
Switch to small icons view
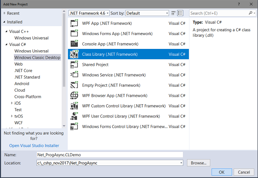tap(173, 13)
